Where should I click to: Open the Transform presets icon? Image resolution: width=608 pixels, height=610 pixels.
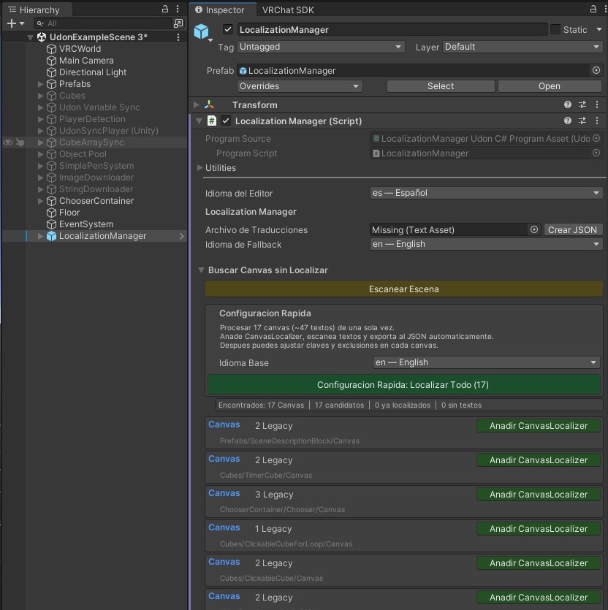582,104
